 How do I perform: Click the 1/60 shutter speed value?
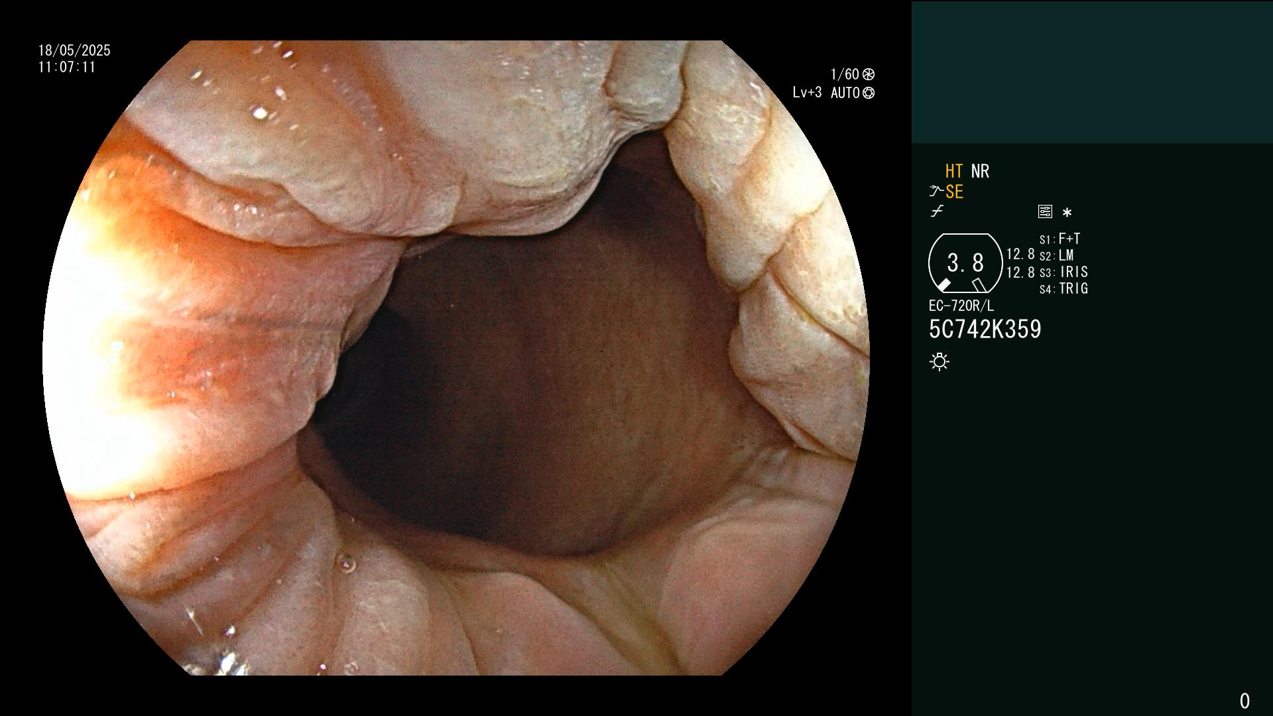click(845, 74)
